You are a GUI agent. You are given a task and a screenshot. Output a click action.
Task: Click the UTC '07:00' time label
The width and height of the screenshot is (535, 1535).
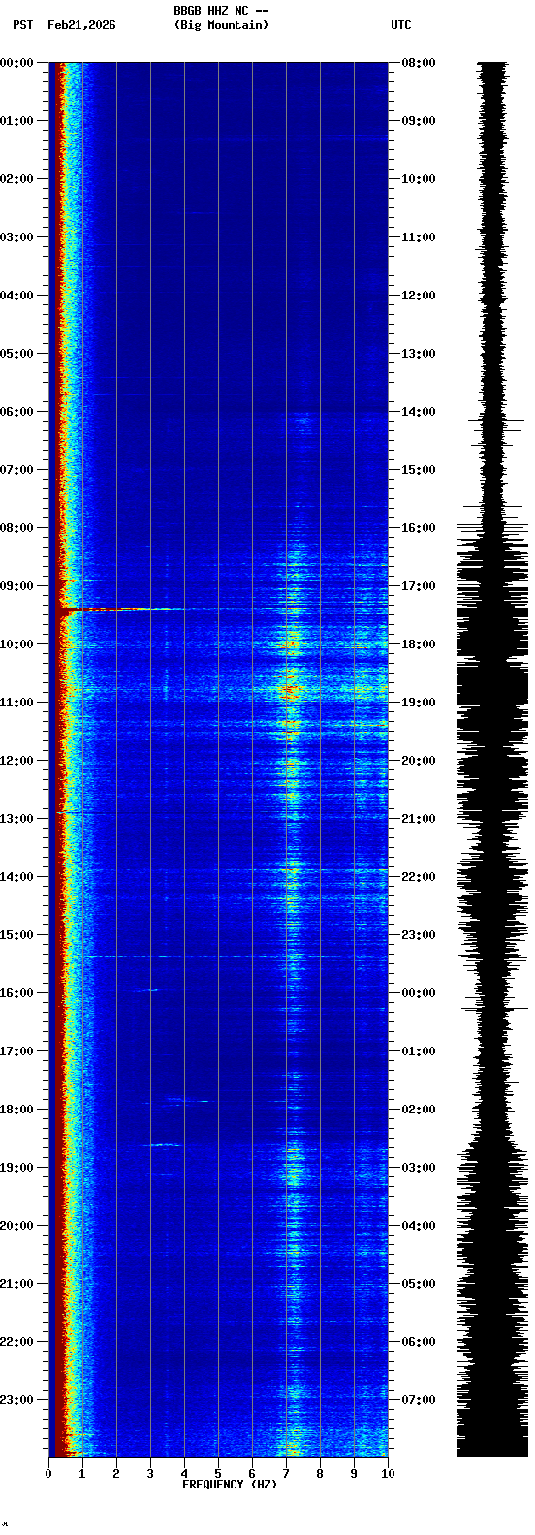pos(419,1400)
